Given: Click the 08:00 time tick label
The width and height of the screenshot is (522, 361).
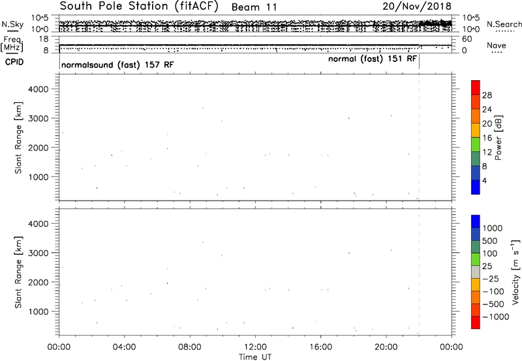Looking at the screenshot, I should (190, 347).
